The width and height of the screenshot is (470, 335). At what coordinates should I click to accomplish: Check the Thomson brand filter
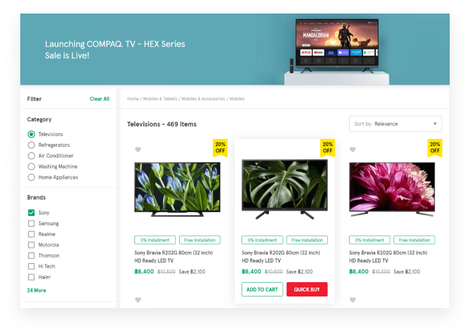[x=31, y=256]
